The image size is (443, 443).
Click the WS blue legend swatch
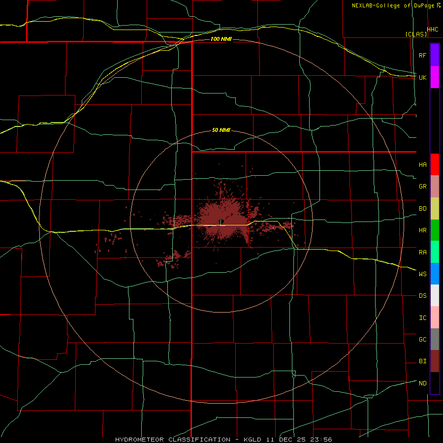click(435, 274)
